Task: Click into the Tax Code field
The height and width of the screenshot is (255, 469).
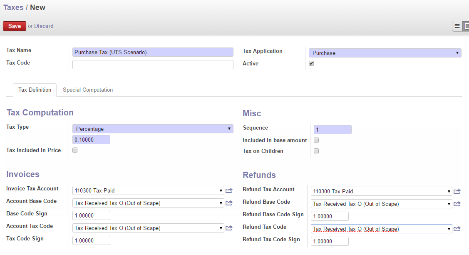Action: point(153,65)
